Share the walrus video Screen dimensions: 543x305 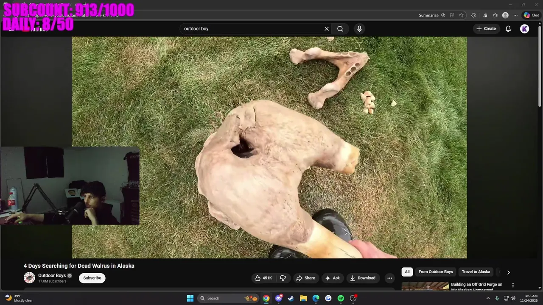tap(305, 278)
